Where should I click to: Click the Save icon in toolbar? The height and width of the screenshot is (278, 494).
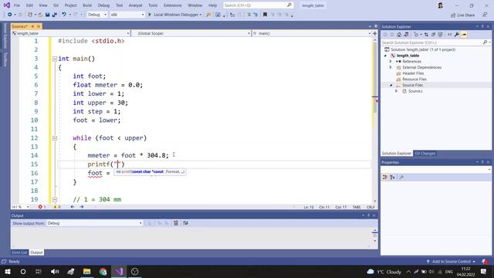coord(47,15)
